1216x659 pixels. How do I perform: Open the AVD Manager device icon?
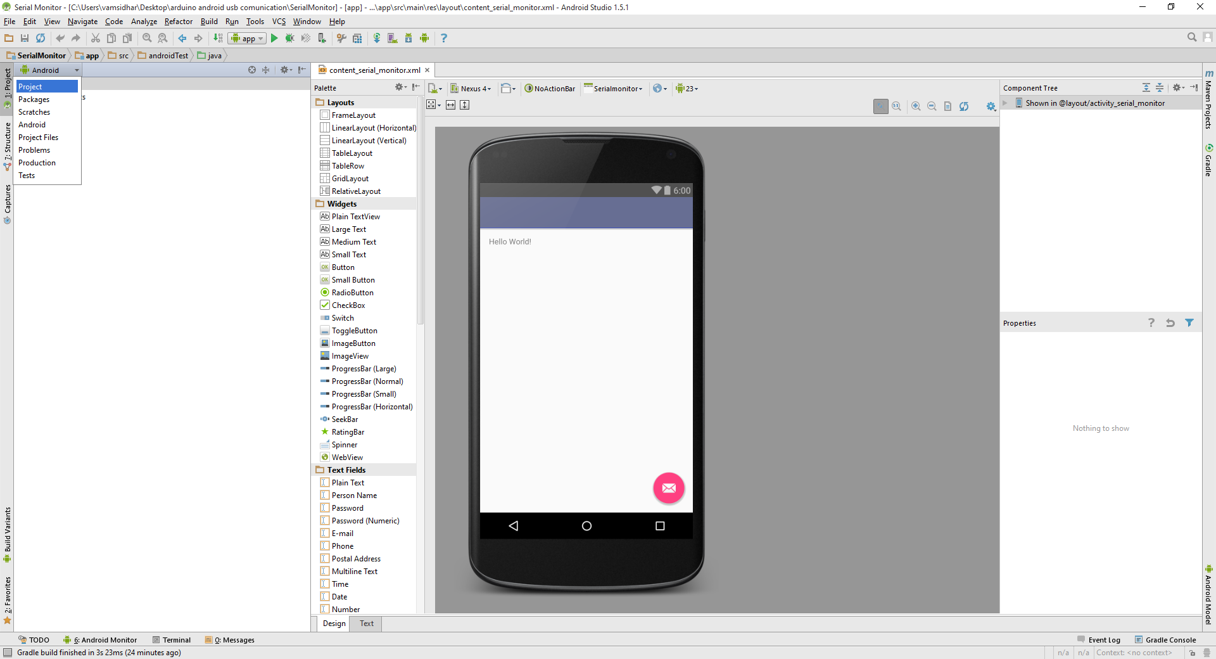point(393,38)
